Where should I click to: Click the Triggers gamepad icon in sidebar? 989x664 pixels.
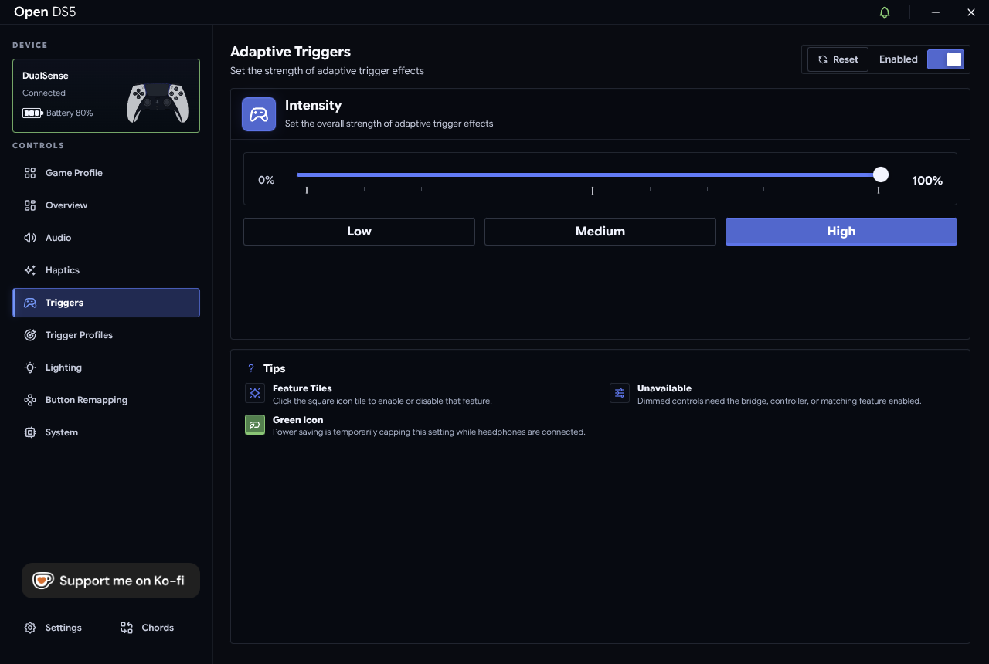click(30, 303)
